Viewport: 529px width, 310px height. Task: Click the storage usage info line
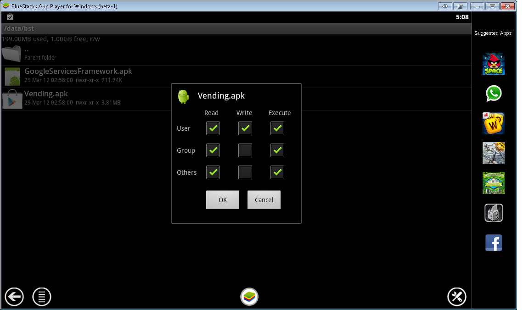coord(51,39)
